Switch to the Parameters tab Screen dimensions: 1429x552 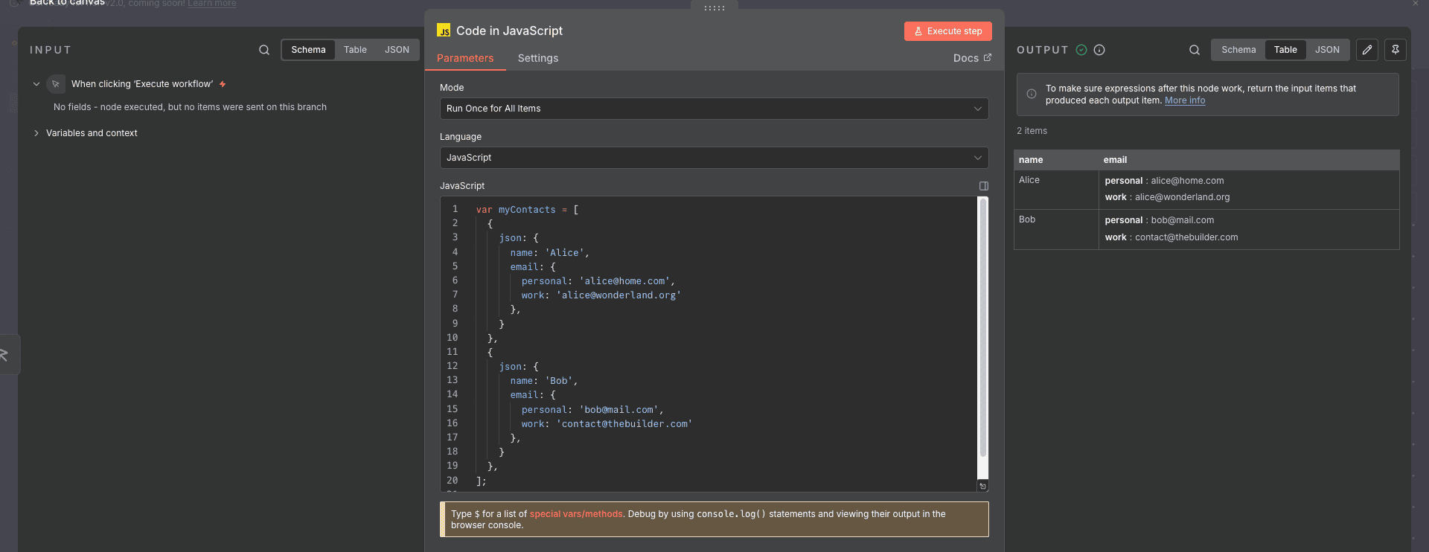(x=465, y=58)
